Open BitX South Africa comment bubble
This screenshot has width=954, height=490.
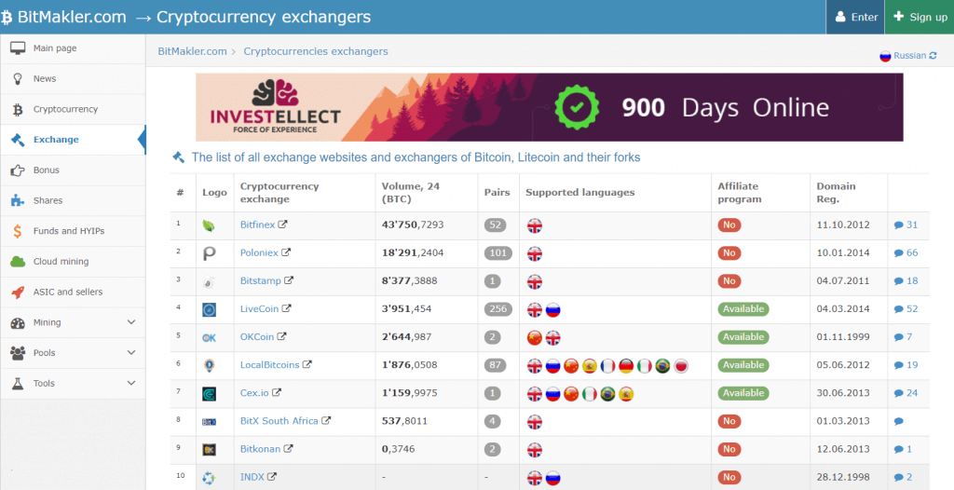point(899,421)
